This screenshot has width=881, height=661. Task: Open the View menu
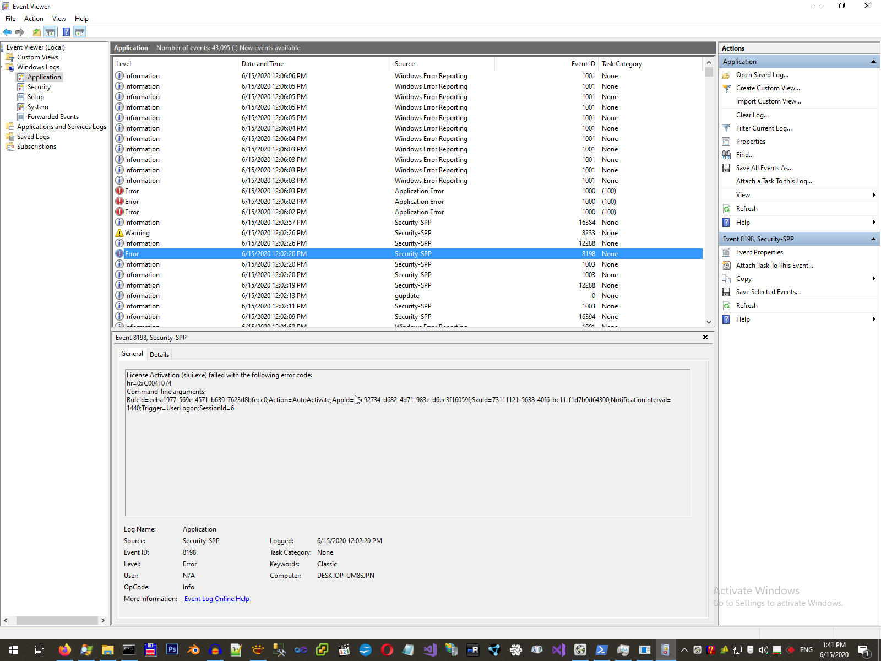59,19
